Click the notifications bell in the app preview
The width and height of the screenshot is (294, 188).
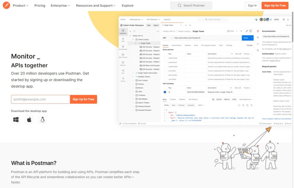point(288,20)
